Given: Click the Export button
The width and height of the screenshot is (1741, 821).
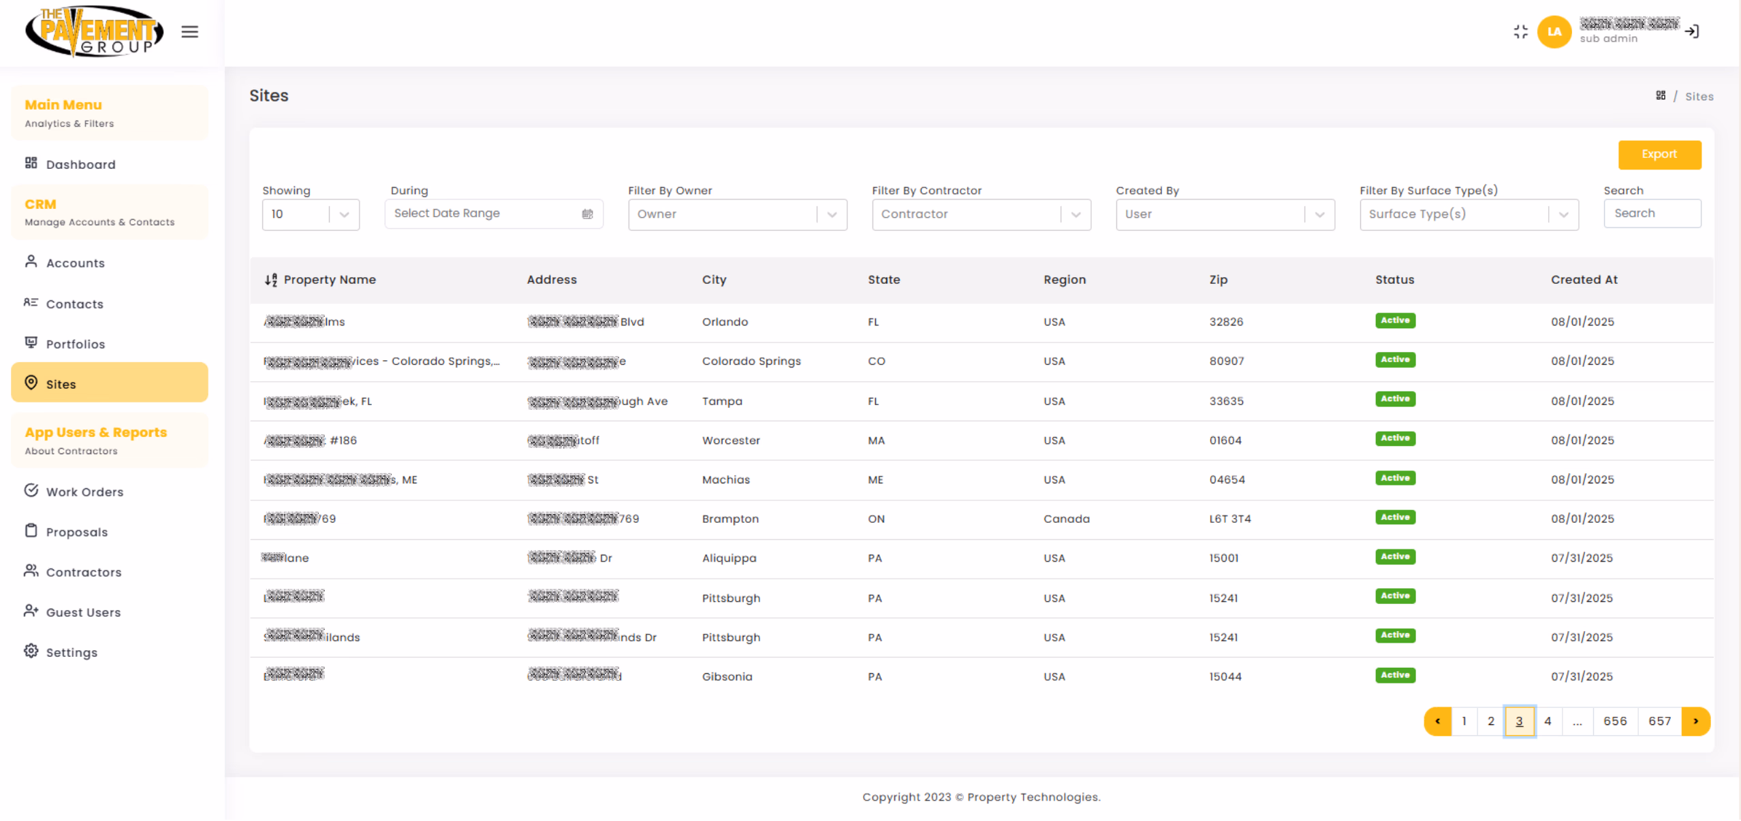Looking at the screenshot, I should [x=1659, y=155].
